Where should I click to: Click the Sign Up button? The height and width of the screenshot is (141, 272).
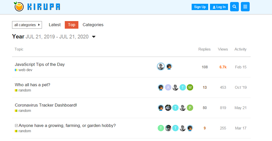pyautogui.click(x=200, y=7)
